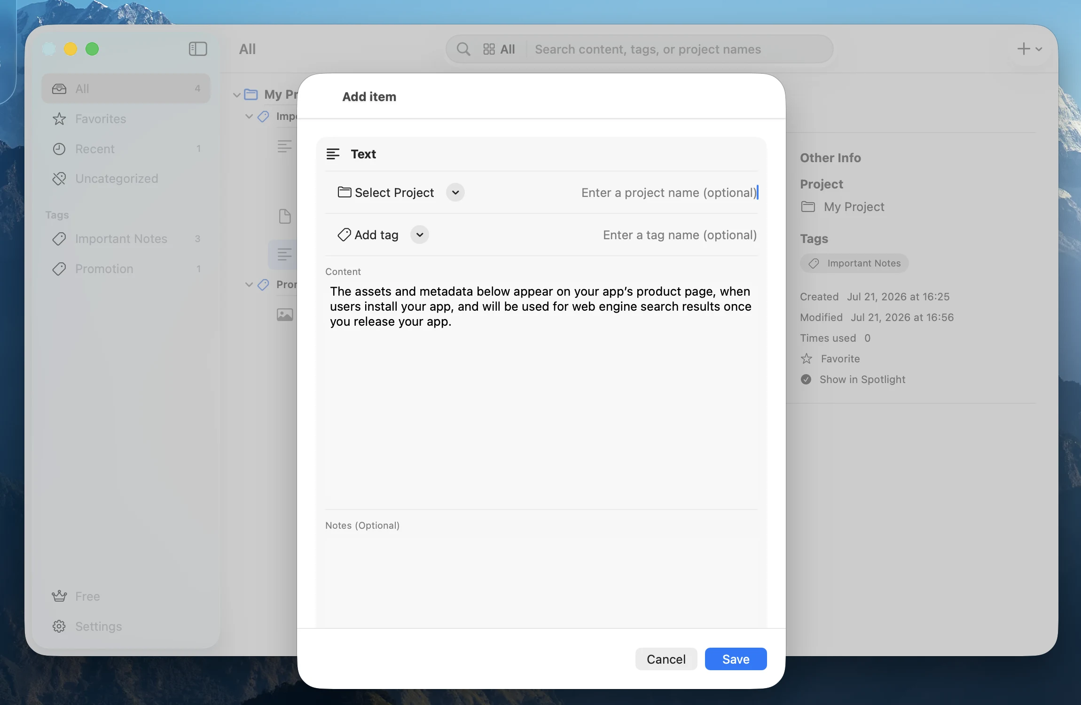This screenshot has width=1081, height=705.
Task: Click the Important Notes tag chip
Action: tap(854, 263)
